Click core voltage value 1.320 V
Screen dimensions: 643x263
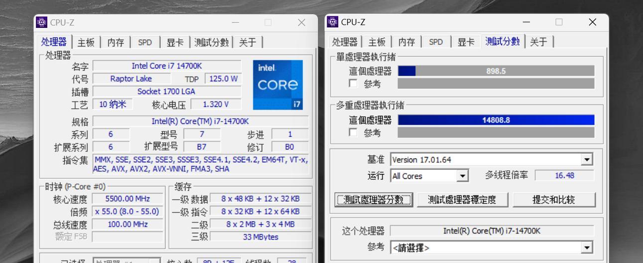click(216, 105)
